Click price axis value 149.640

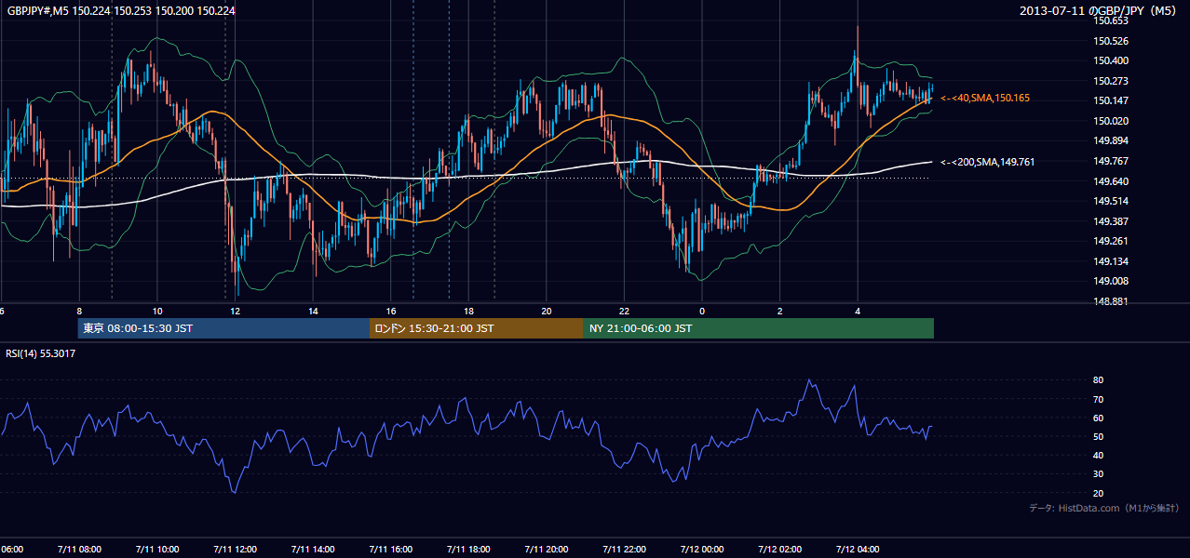1111,181
